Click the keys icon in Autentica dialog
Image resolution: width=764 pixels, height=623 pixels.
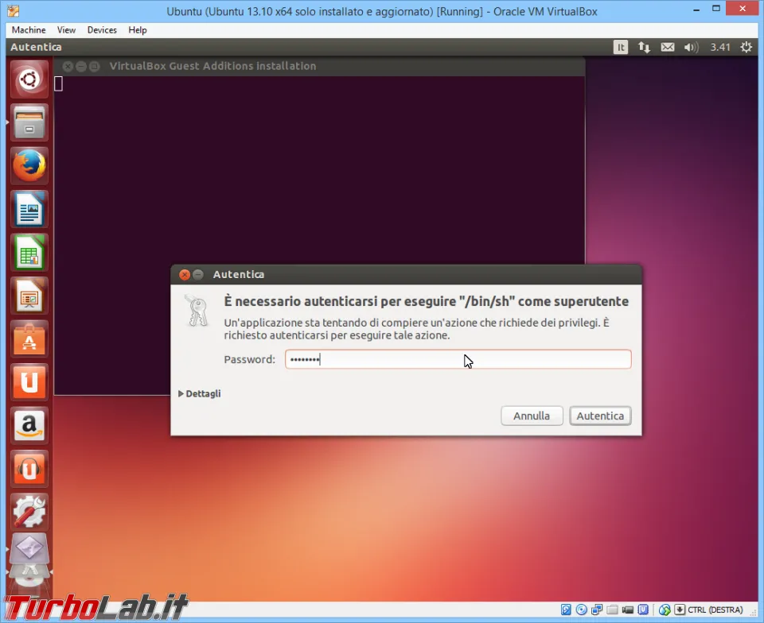(x=197, y=310)
